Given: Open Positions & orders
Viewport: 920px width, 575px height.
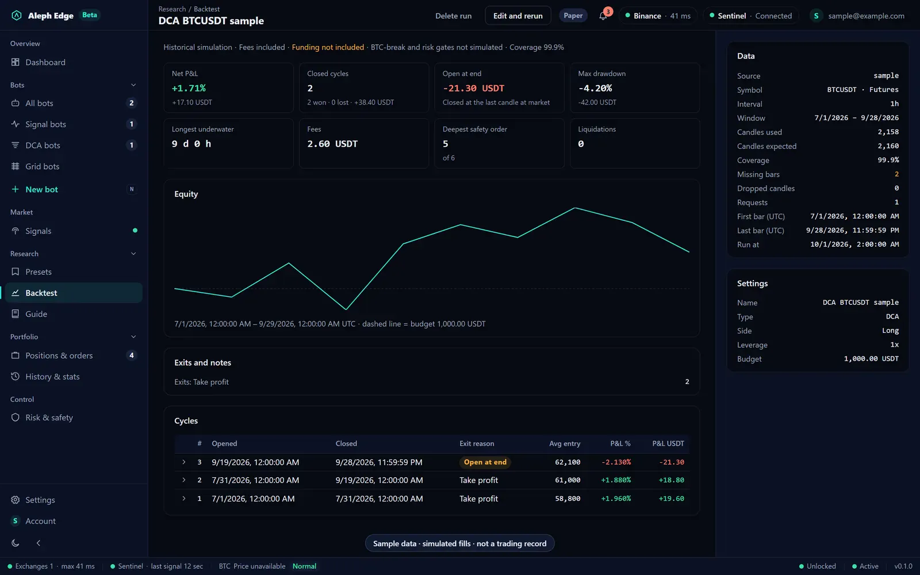Looking at the screenshot, I should (74, 355).
